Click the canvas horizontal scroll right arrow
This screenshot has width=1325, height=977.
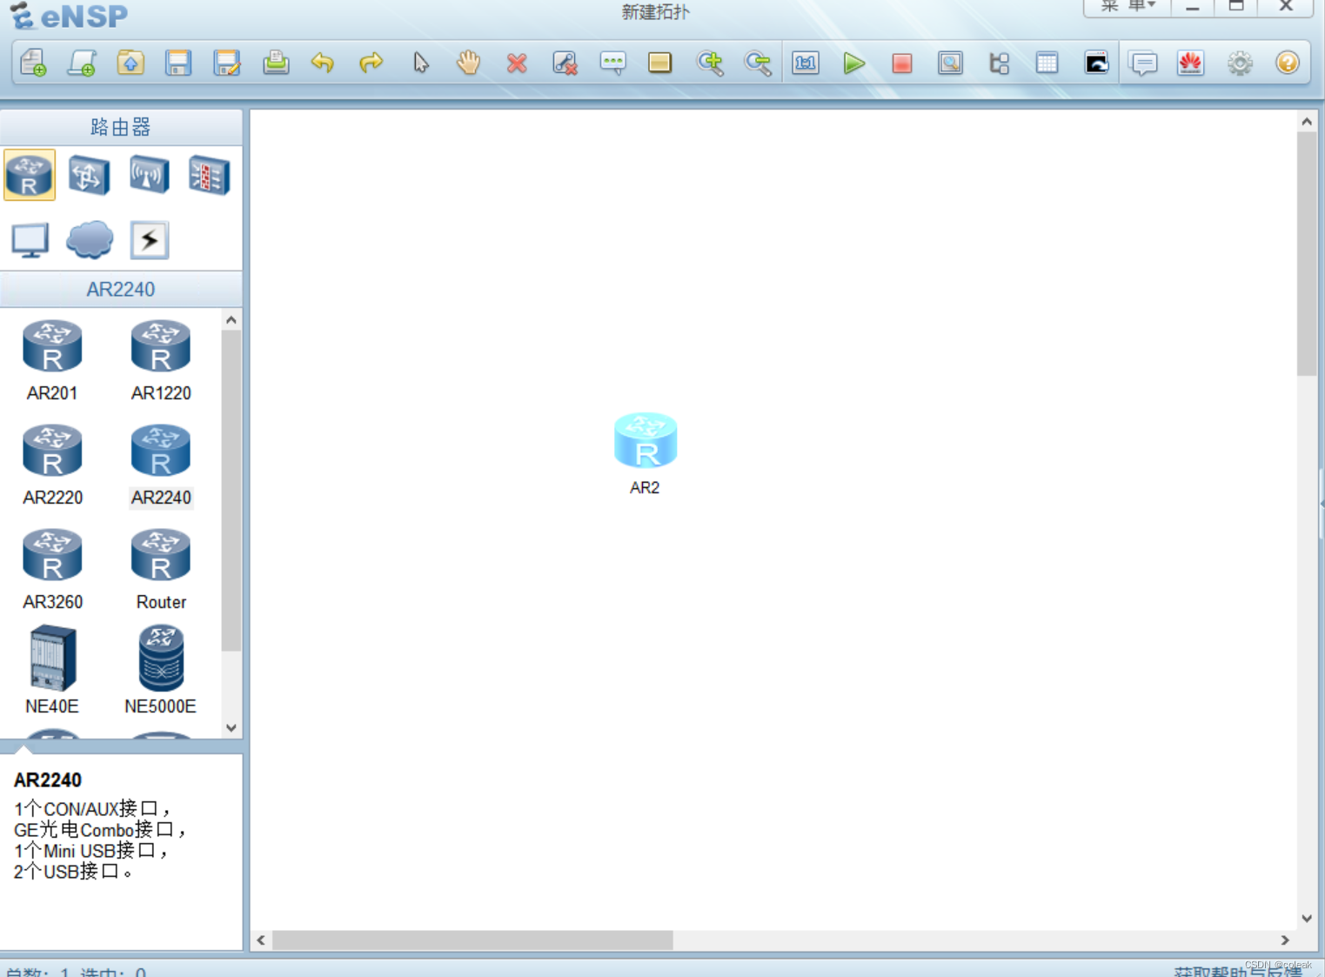1285,940
